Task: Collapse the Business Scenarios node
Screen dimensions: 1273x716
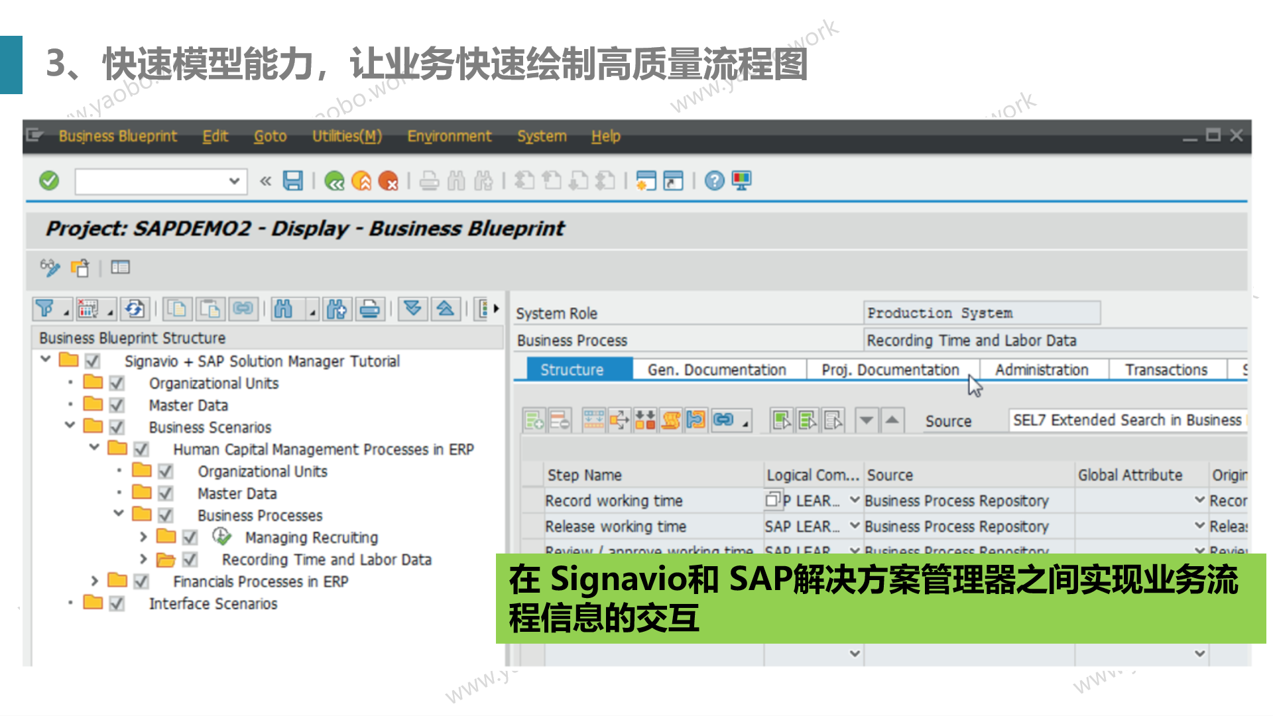Action: click(70, 425)
